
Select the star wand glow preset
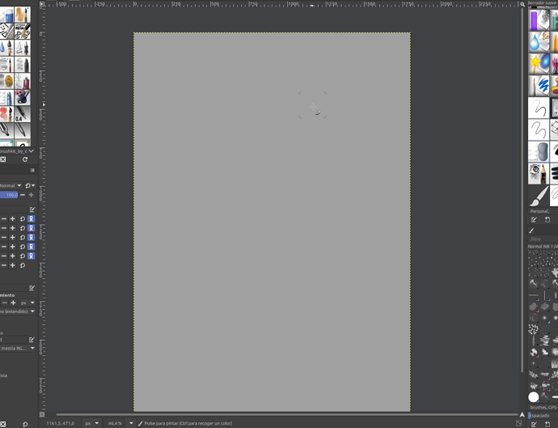(539, 64)
